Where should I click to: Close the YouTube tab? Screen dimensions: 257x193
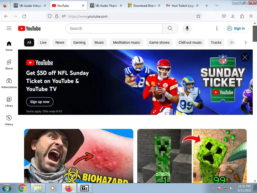[x=83, y=6]
